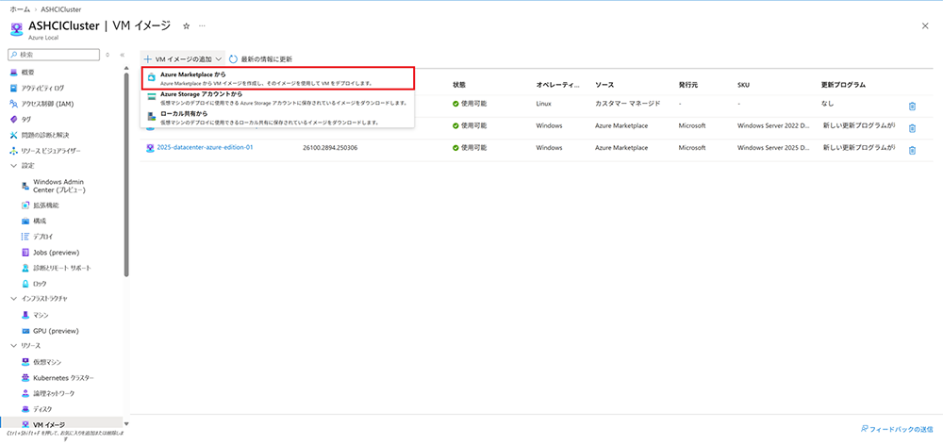Delete the Windows Server 2022 image
This screenshot has width=943, height=444.
912,128
